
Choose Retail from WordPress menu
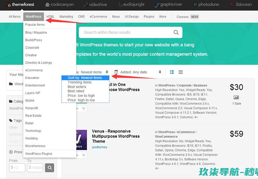click(x=29, y=123)
